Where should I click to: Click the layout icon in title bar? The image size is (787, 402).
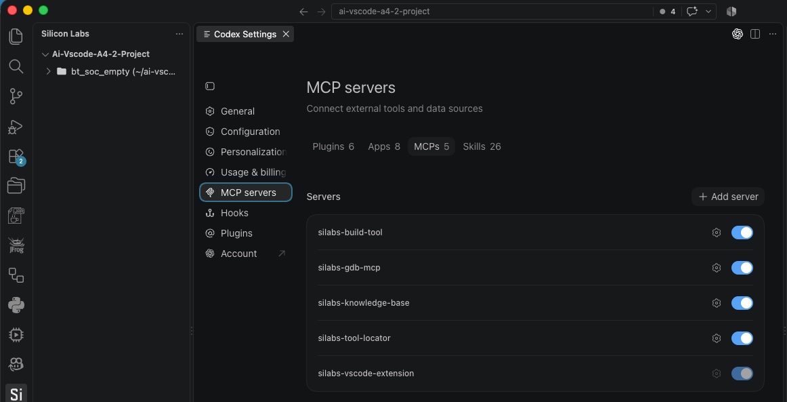click(x=731, y=12)
